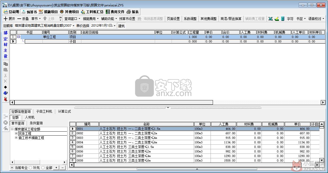Switch to the 报表 tab
328x173 pixels.
[133, 12]
